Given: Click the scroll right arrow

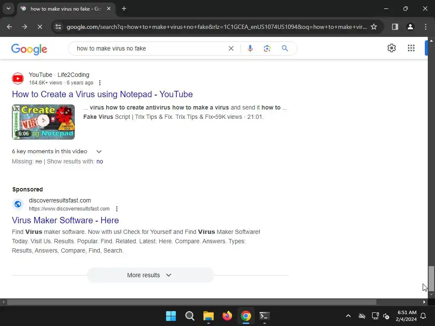Looking at the screenshot, I should point(424,302).
